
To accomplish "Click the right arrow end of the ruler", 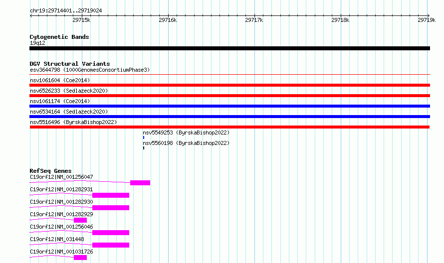I will [429, 15].
